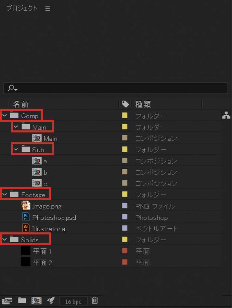Select the Image.png file icon
This screenshot has width=232, height=308.
coord(26,205)
